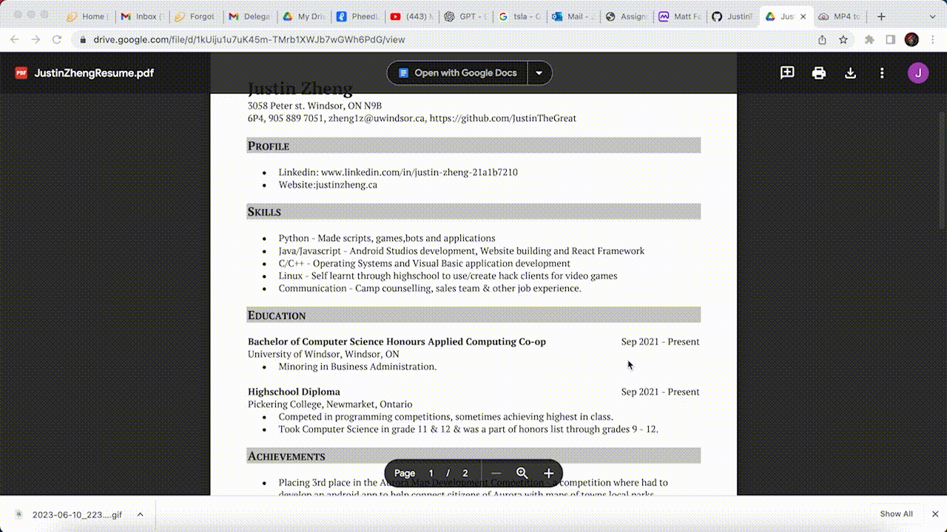Click the GitHub JustinTheGreat link
Viewport: 947px width, 532px height.
pyautogui.click(x=502, y=118)
